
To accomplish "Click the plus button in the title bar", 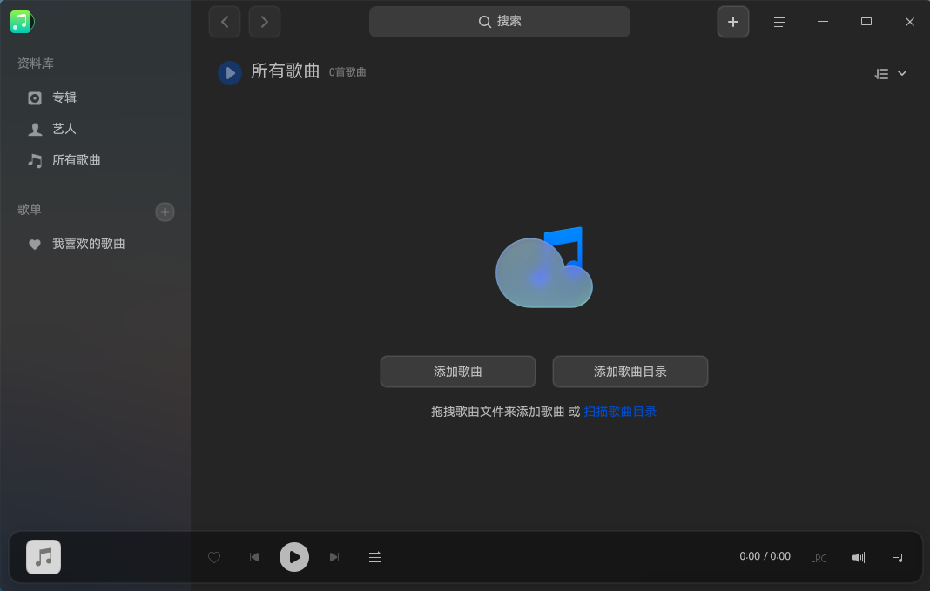I will point(733,22).
